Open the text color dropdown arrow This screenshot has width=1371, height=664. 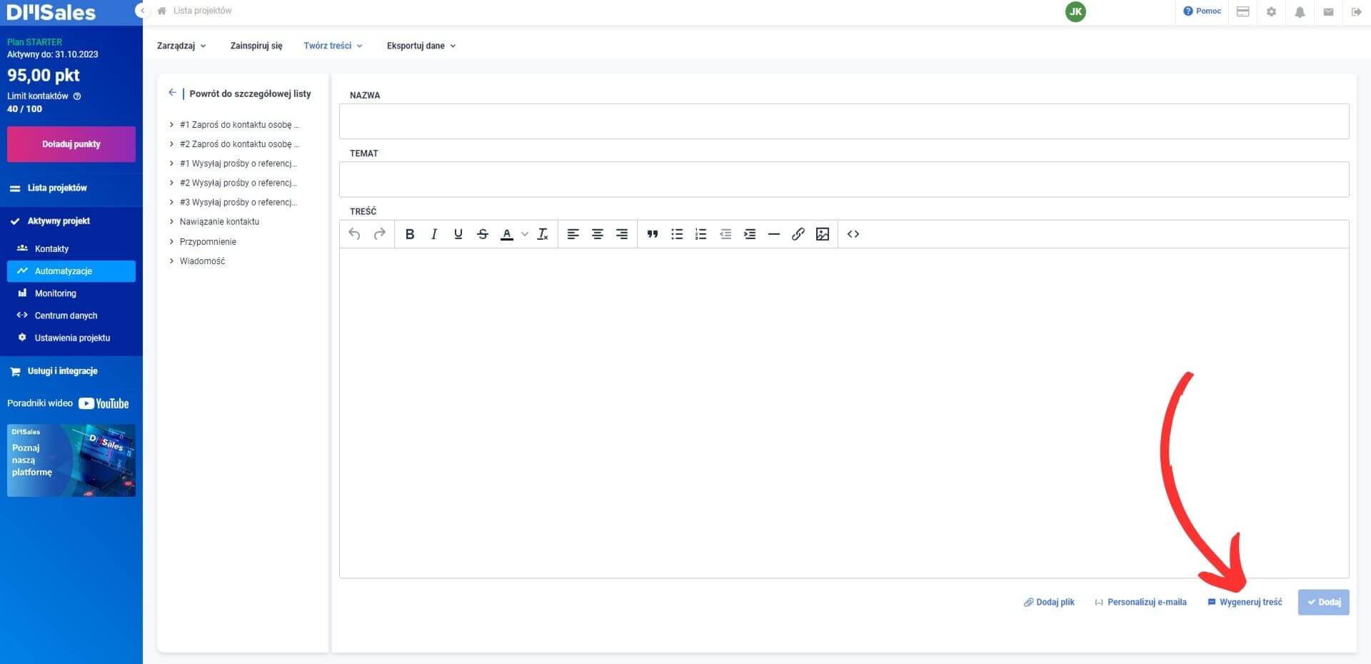tap(525, 234)
